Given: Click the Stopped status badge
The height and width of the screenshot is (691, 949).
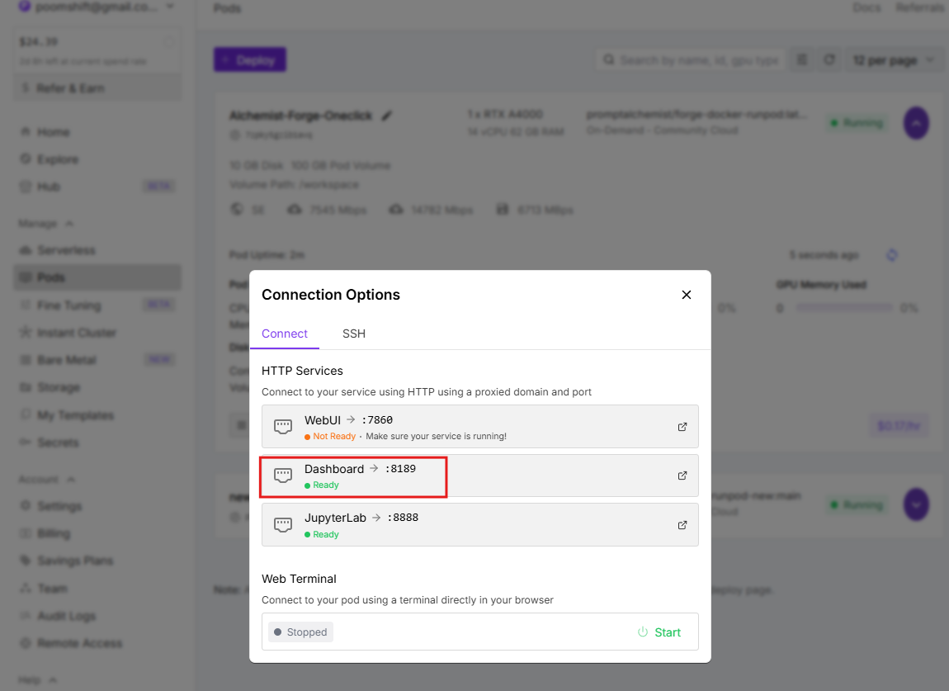Looking at the screenshot, I should 300,632.
